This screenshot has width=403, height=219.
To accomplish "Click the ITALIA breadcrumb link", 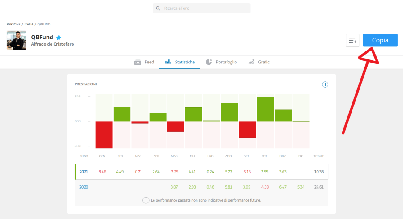I will pyautogui.click(x=29, y=24).
